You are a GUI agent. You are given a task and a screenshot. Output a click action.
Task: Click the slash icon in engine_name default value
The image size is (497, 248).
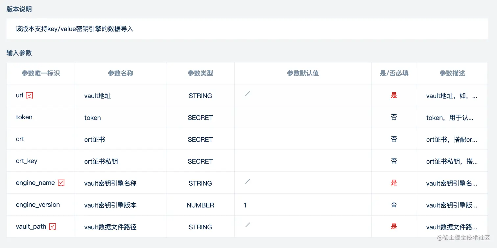coord(248,181)
